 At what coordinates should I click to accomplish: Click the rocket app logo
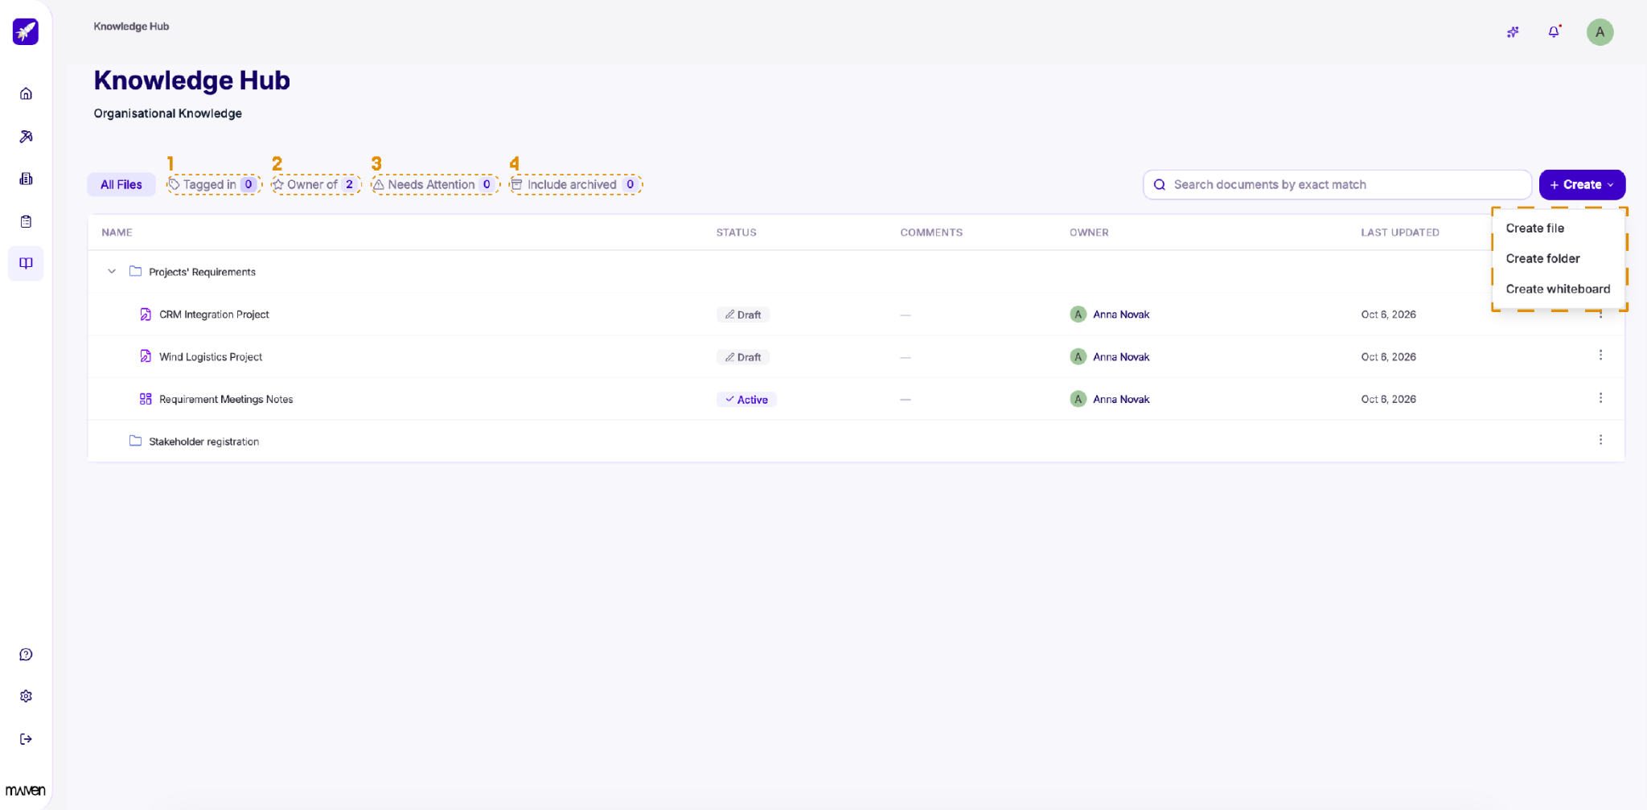(x=26, y=31)
